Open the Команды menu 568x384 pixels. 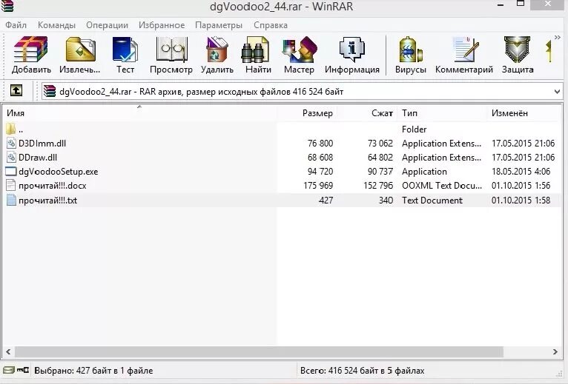coord(56,25)
